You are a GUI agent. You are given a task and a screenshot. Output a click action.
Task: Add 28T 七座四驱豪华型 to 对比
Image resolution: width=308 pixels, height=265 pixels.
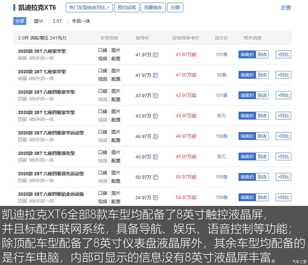283,116
